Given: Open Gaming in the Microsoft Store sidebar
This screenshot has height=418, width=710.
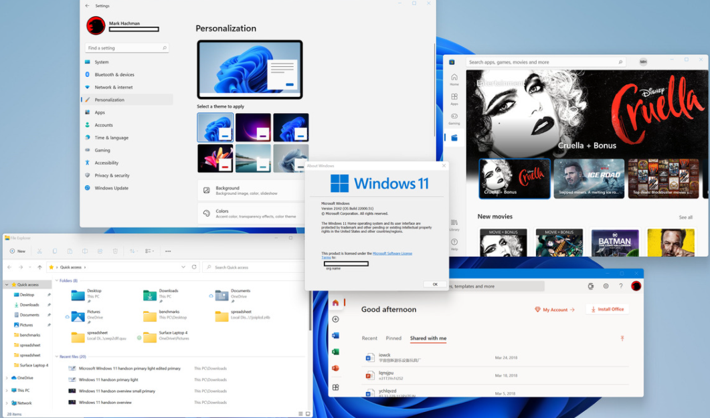Looking at the screenshot, I should click(454, 118).
